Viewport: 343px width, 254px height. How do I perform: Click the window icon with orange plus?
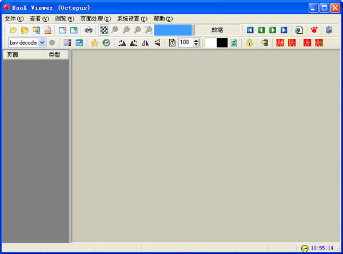[62, 30]
